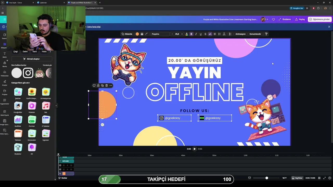Open the transparency checkerboard icon
The height and width of the screenshot is (187, 333).
click(230, 34)
